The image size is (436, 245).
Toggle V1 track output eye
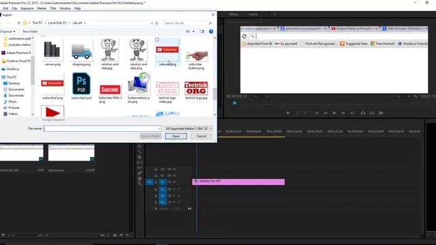coord(174,182)
